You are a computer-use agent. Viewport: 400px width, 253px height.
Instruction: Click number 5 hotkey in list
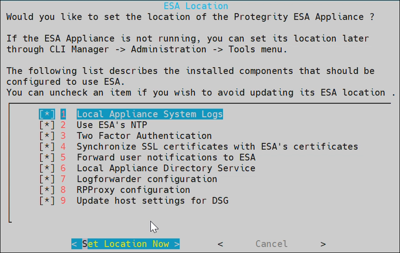point(63,158)
